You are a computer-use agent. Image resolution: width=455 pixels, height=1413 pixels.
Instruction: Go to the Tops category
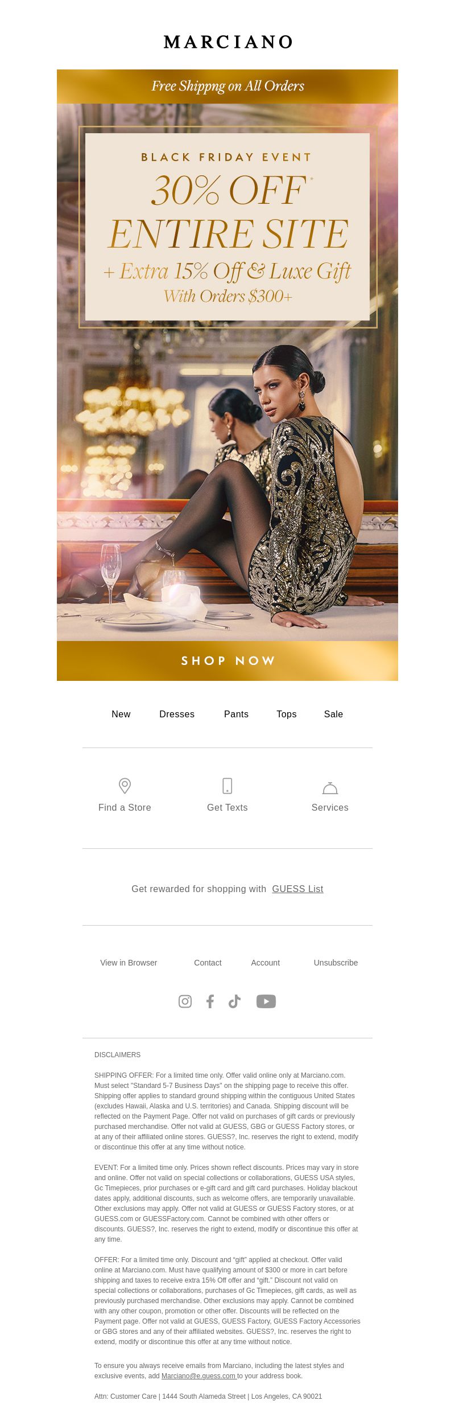(287, 714)
